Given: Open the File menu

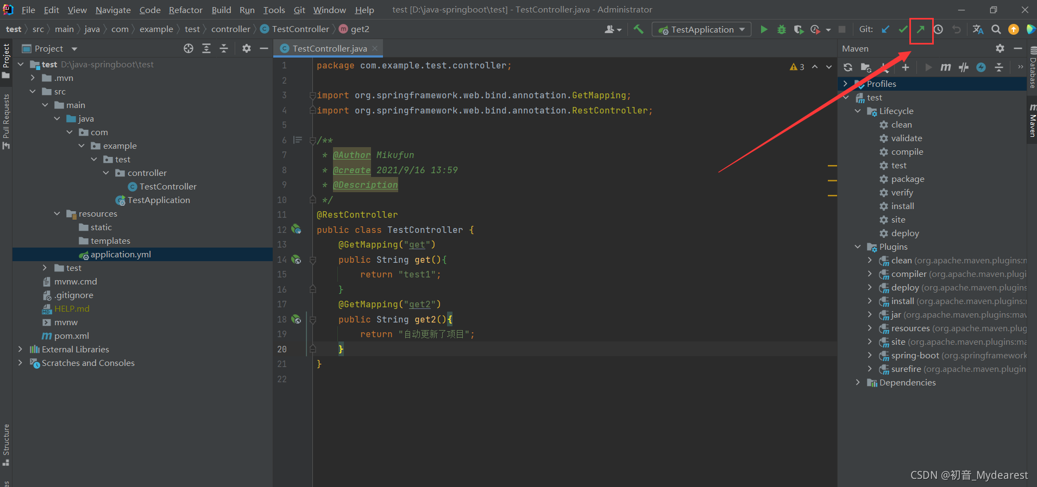Looking at the screenshot, I should coord(28,10).
